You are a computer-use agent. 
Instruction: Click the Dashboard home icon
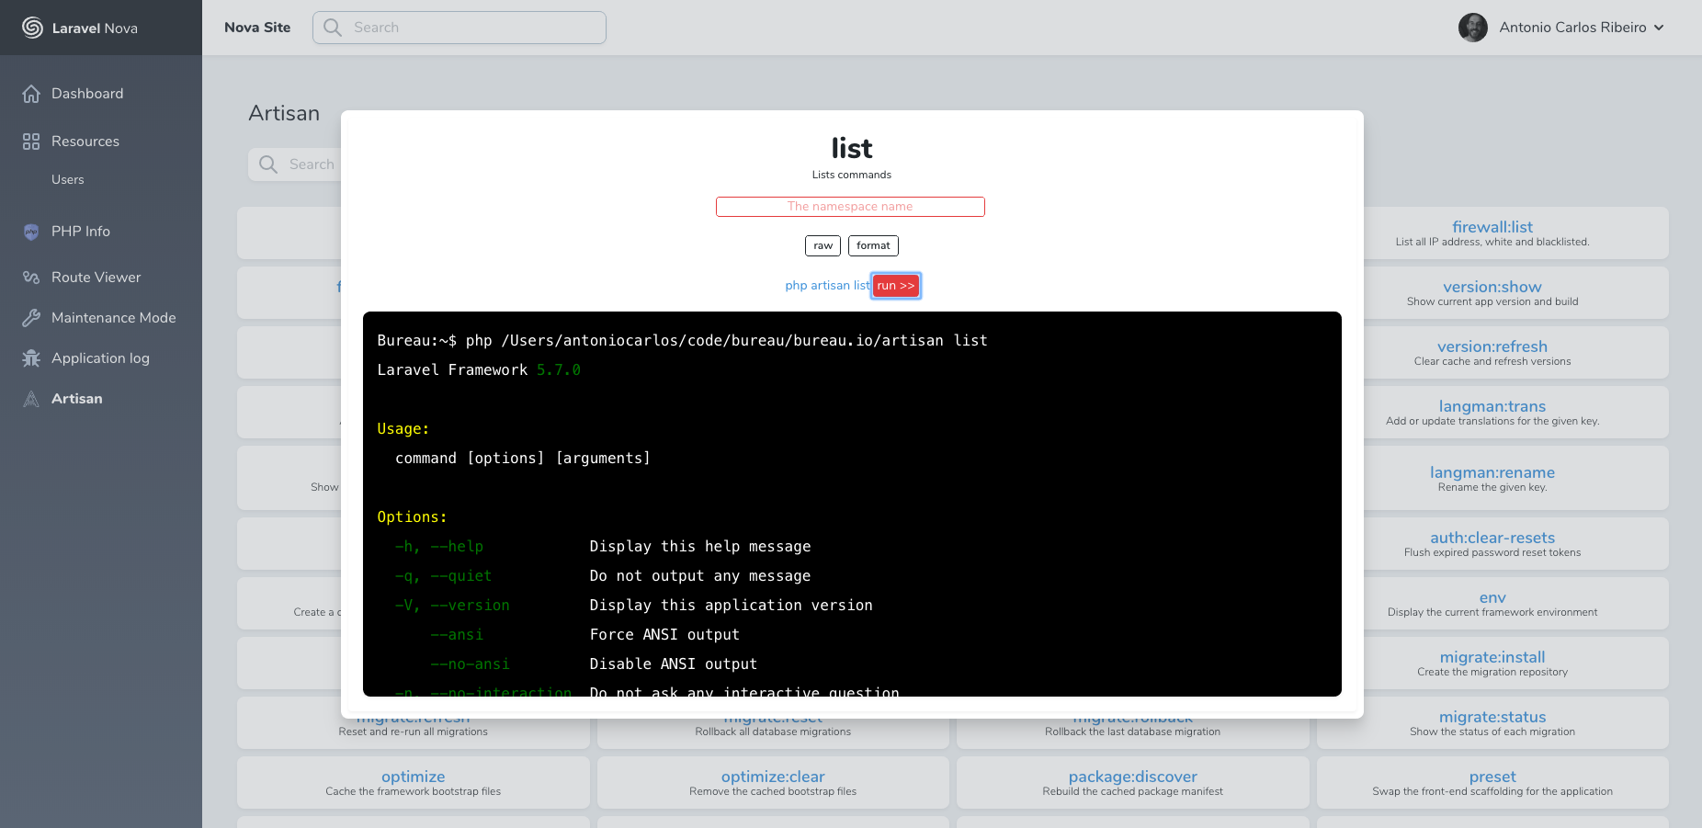click(31, 94)
